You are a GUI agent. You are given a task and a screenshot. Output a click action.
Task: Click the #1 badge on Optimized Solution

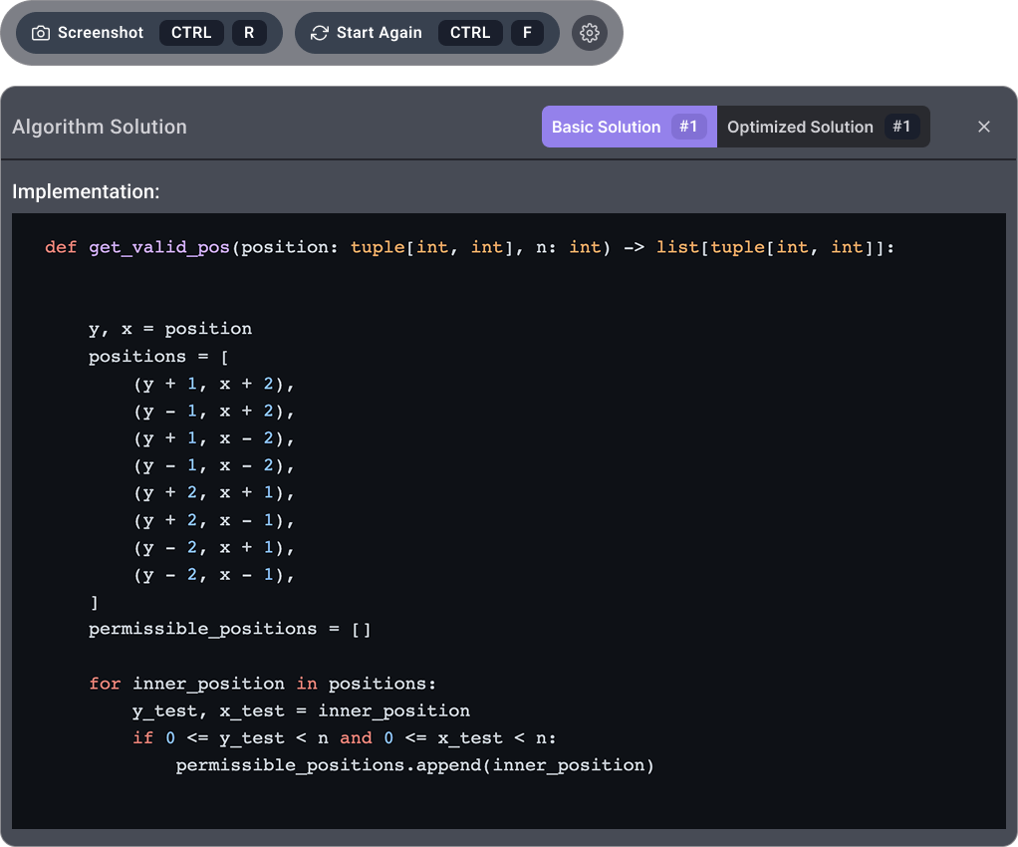click(x=901, y=127)
